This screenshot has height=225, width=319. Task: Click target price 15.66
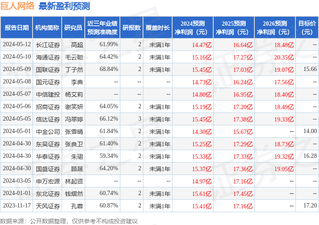pyautogui.click(x=310, y=69)
